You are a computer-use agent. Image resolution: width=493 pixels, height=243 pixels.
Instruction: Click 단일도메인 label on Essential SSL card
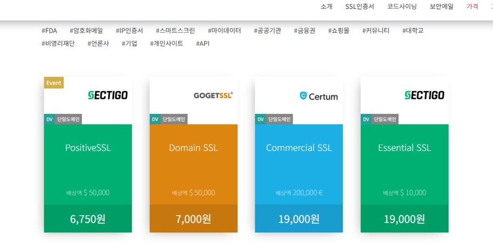point(385,119)
